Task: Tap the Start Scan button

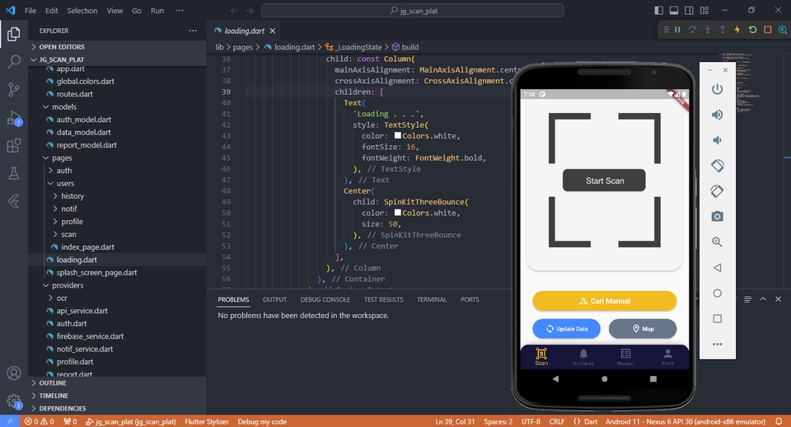Action: point(604,181)
